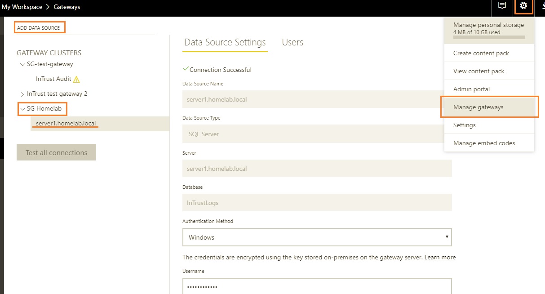Click the settings gear icon
The image size is (545, 294).
(x=523, y=6)
